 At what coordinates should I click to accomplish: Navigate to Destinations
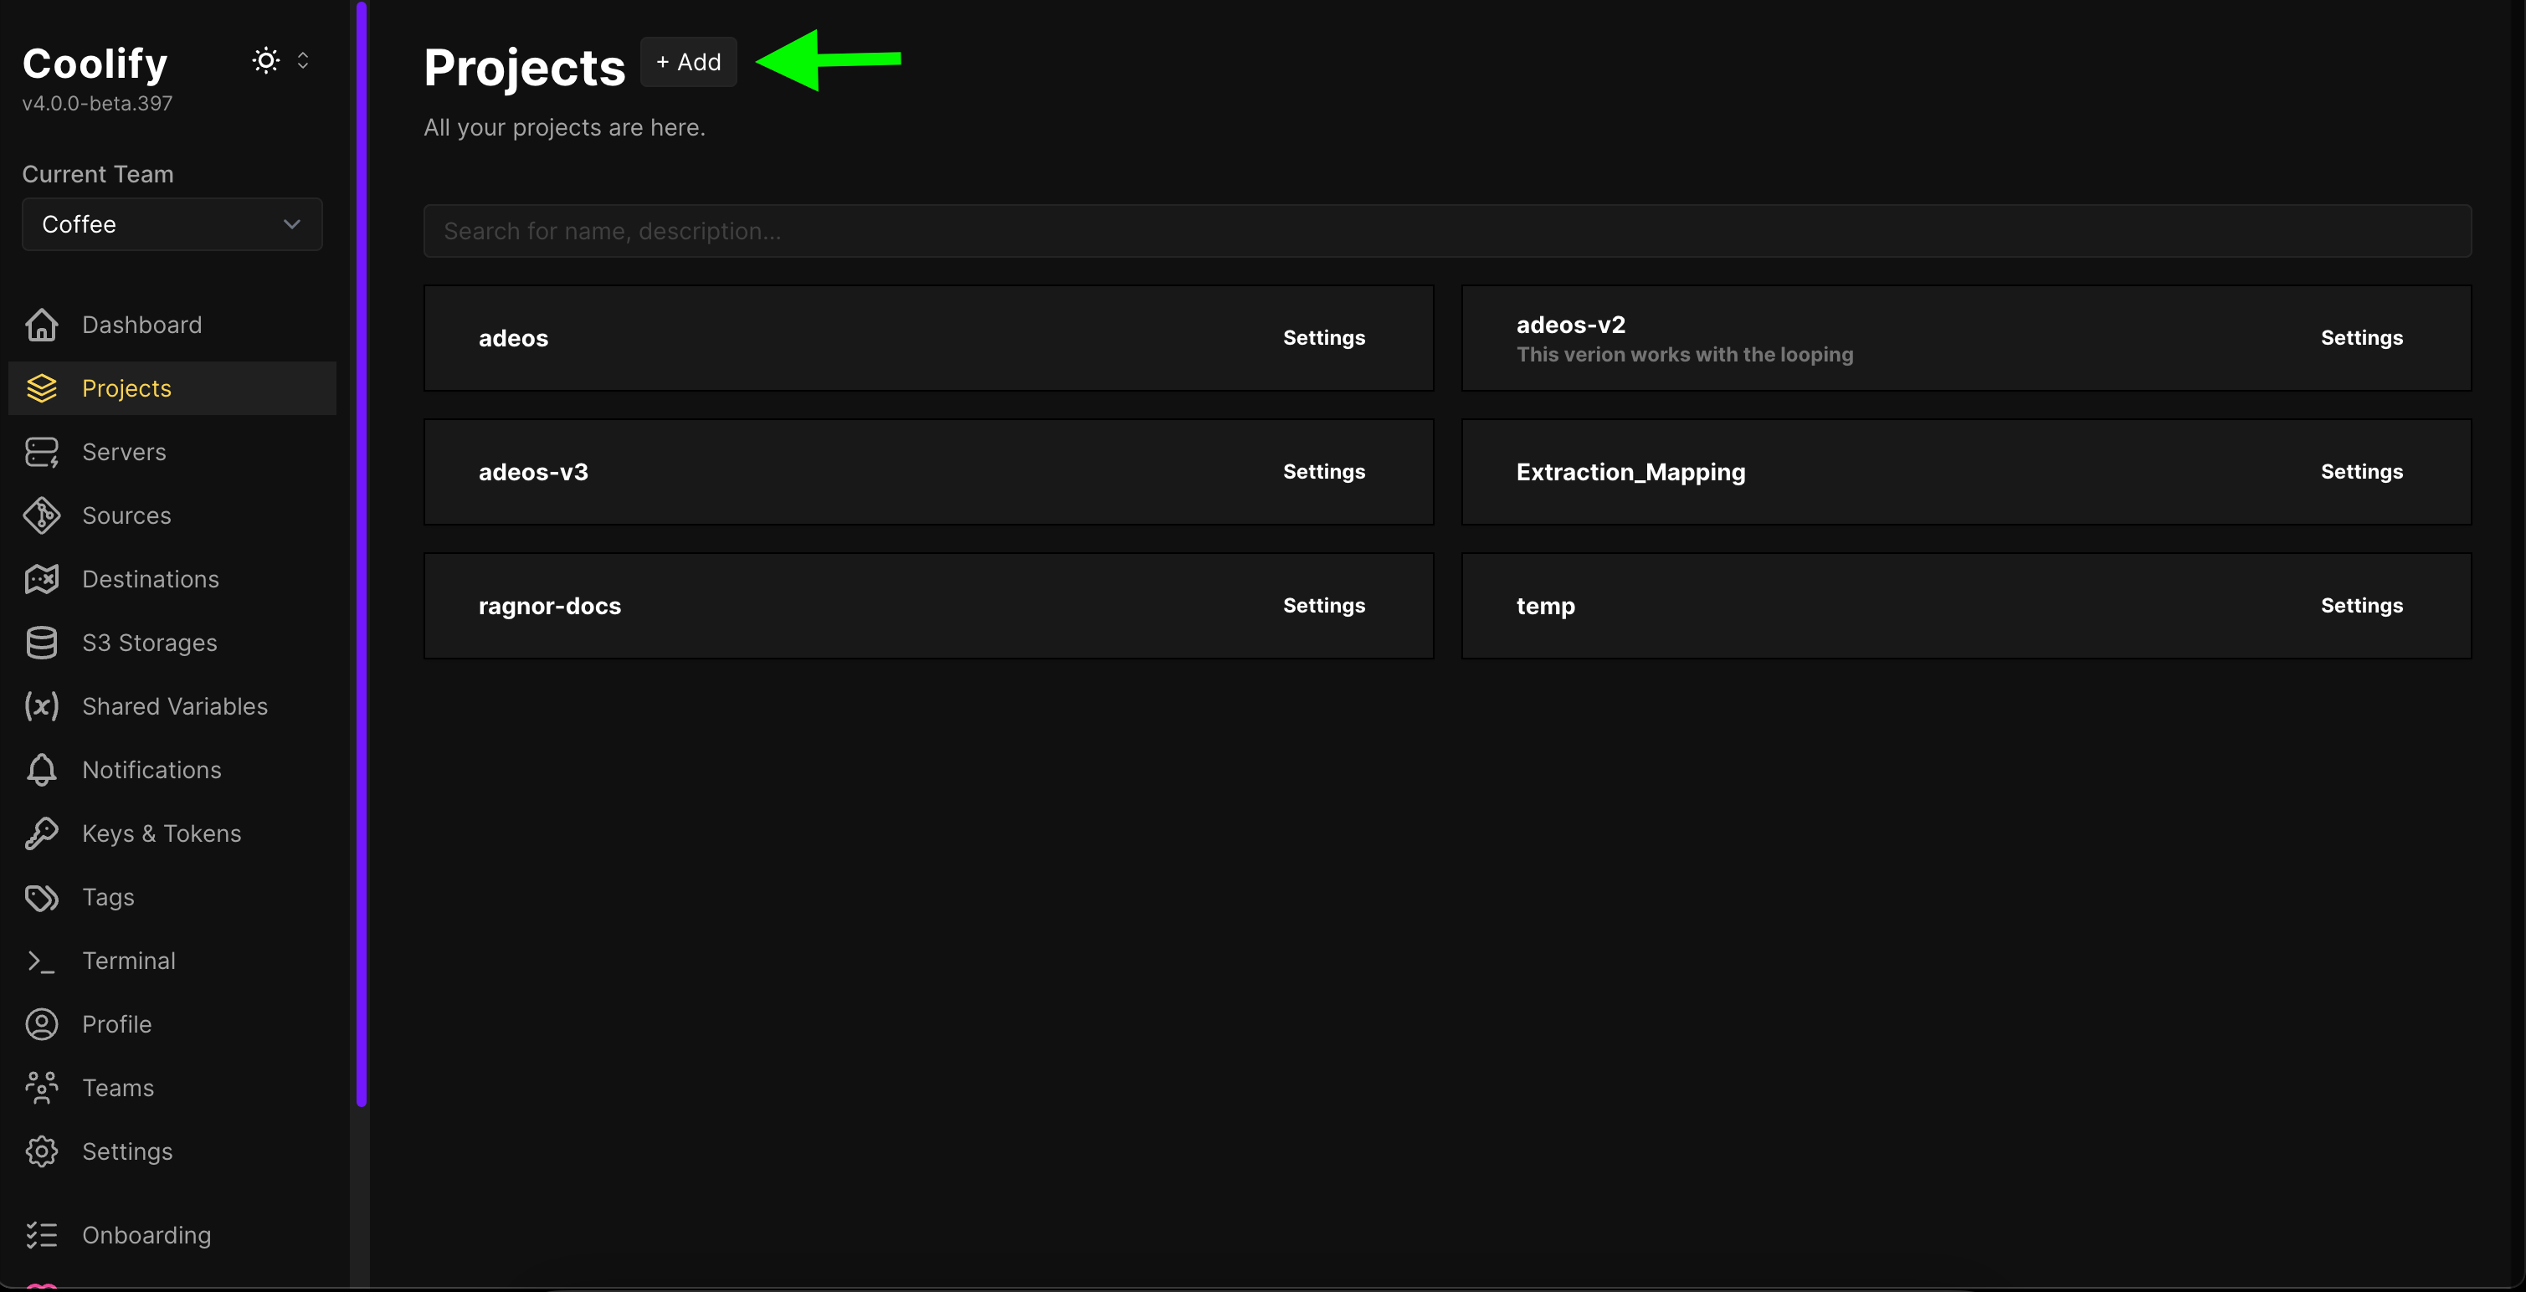(172, 579)
